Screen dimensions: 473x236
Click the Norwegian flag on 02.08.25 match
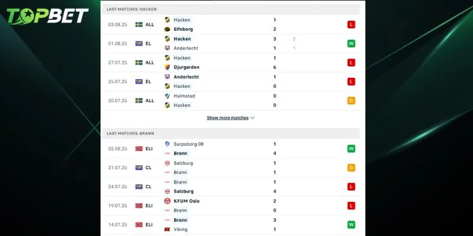pyautogui.click(x=139, y=149)
